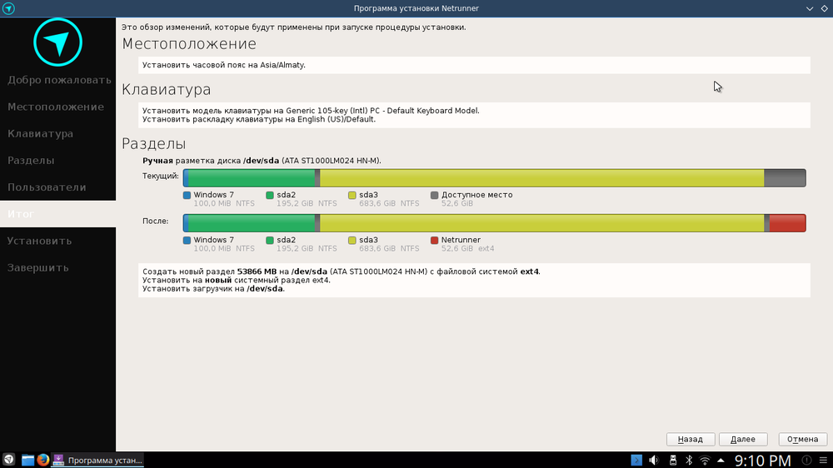
Task: Open the panel settings hamburger icon
Action: tap(824, 460)
